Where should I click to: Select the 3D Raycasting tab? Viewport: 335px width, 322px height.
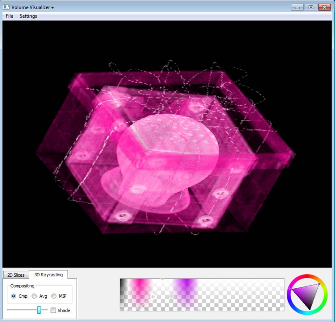click(48, 274)
